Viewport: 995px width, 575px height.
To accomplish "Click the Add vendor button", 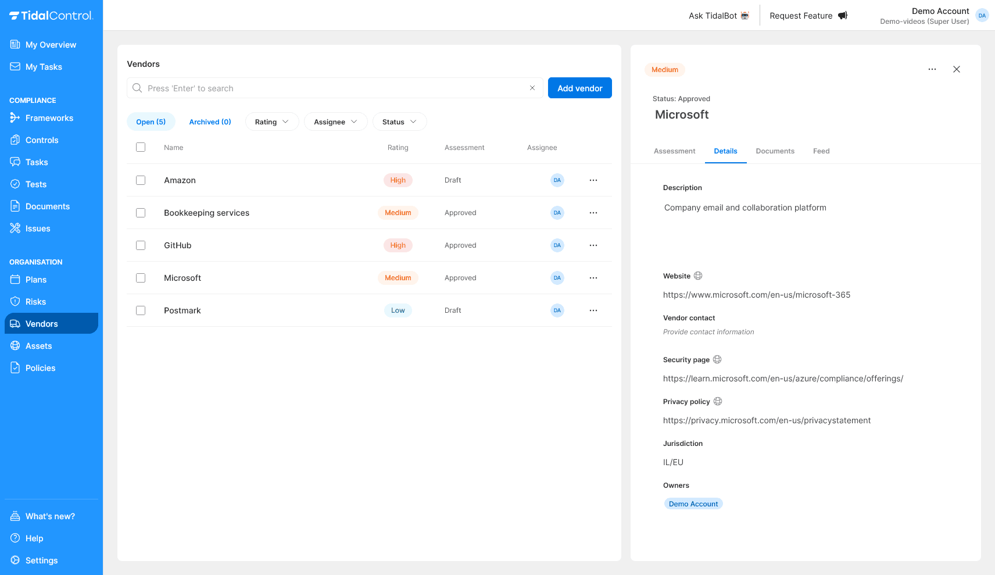I will (579, 88).
